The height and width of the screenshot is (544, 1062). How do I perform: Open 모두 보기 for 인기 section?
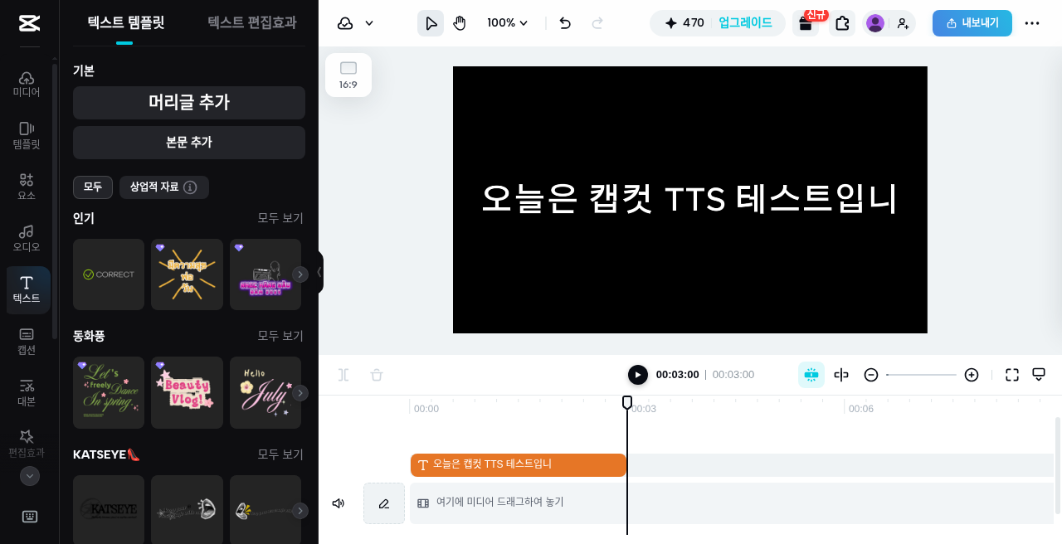pos(280,218)
